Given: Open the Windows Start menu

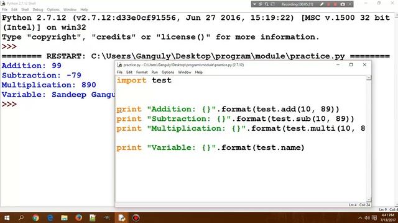Looking at the screenshot, I should click(7, 217).
